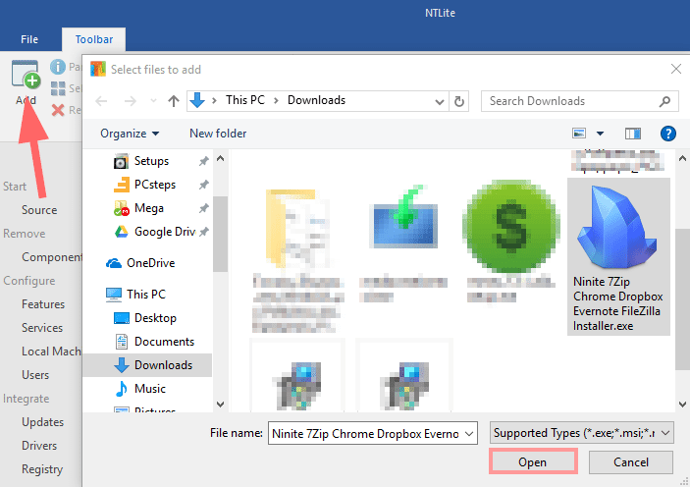Open the Organize menu
Image resolution: width=690 pixels, height=487 pixels.
pos(130,134)
